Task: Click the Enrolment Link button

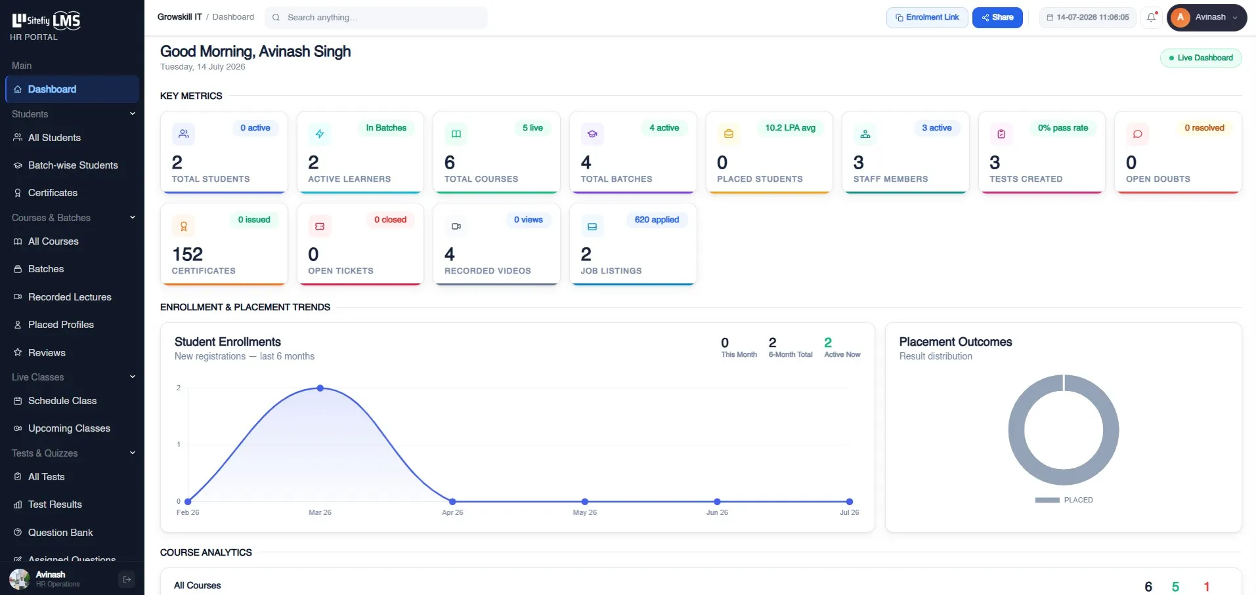Action: (927, 18)
